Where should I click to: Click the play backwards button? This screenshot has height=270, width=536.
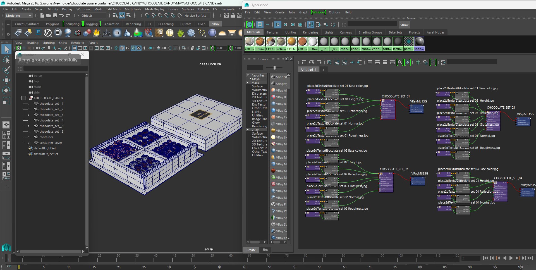pyautogui.click(x=505, y=258)
